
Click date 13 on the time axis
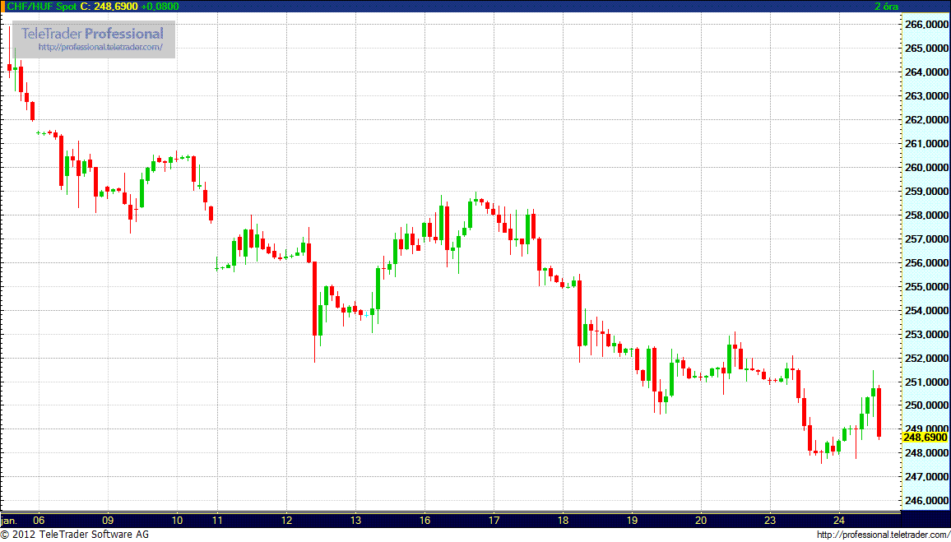click(355, 520)
